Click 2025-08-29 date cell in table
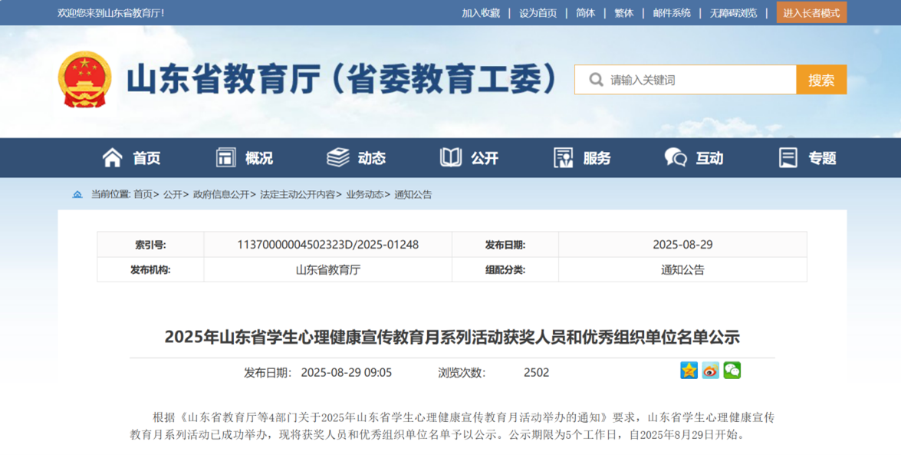This screenshot has width=901, height=455. coord(682,245)
